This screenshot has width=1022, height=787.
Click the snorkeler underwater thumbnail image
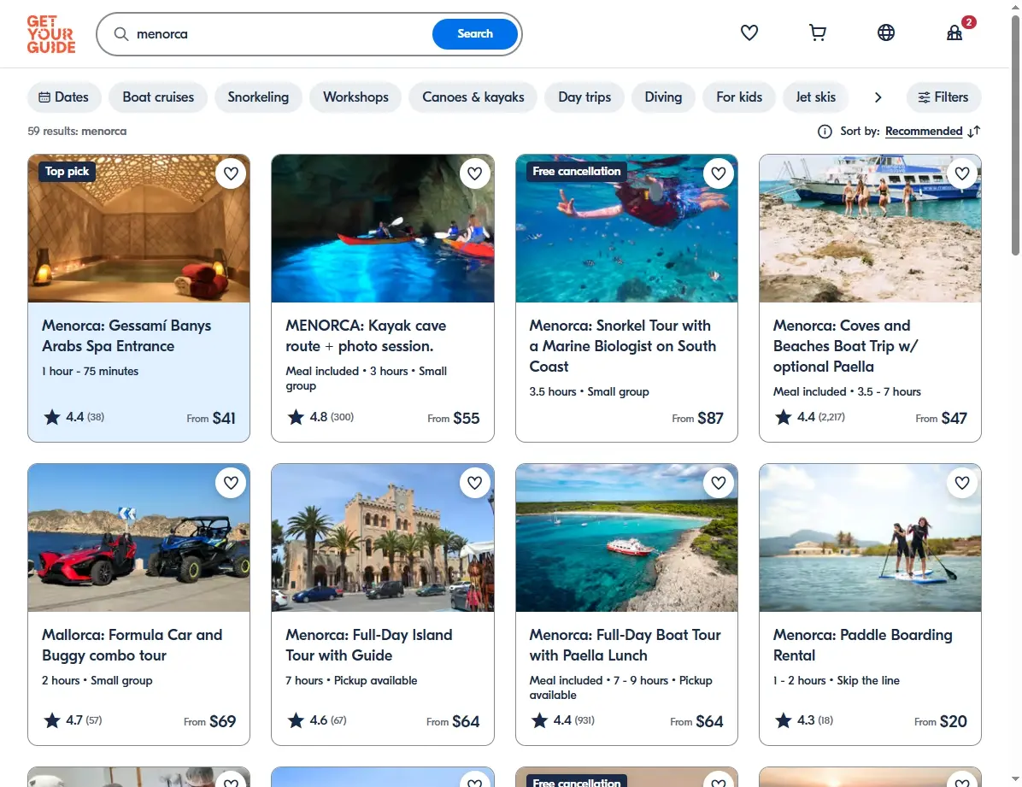click(626, 228)
